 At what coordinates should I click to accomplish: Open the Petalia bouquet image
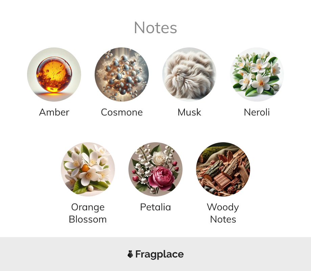point(155,169)
